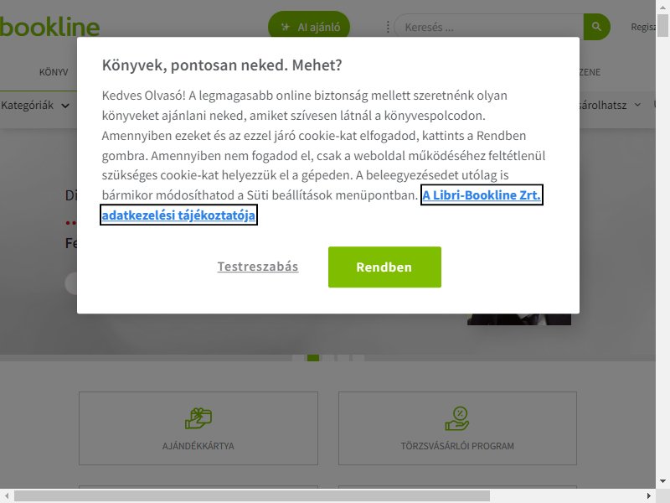Focus the Keresés search field
Viewport: 670px width, 503px height.
[x=489, y=27]
